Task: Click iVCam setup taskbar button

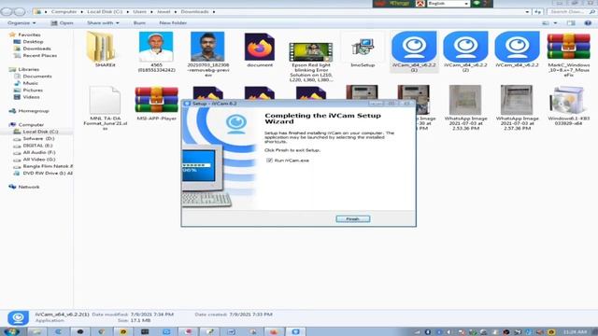Action: click(295, 332)
